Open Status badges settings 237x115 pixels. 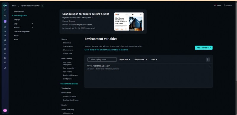tap(68, 46)
